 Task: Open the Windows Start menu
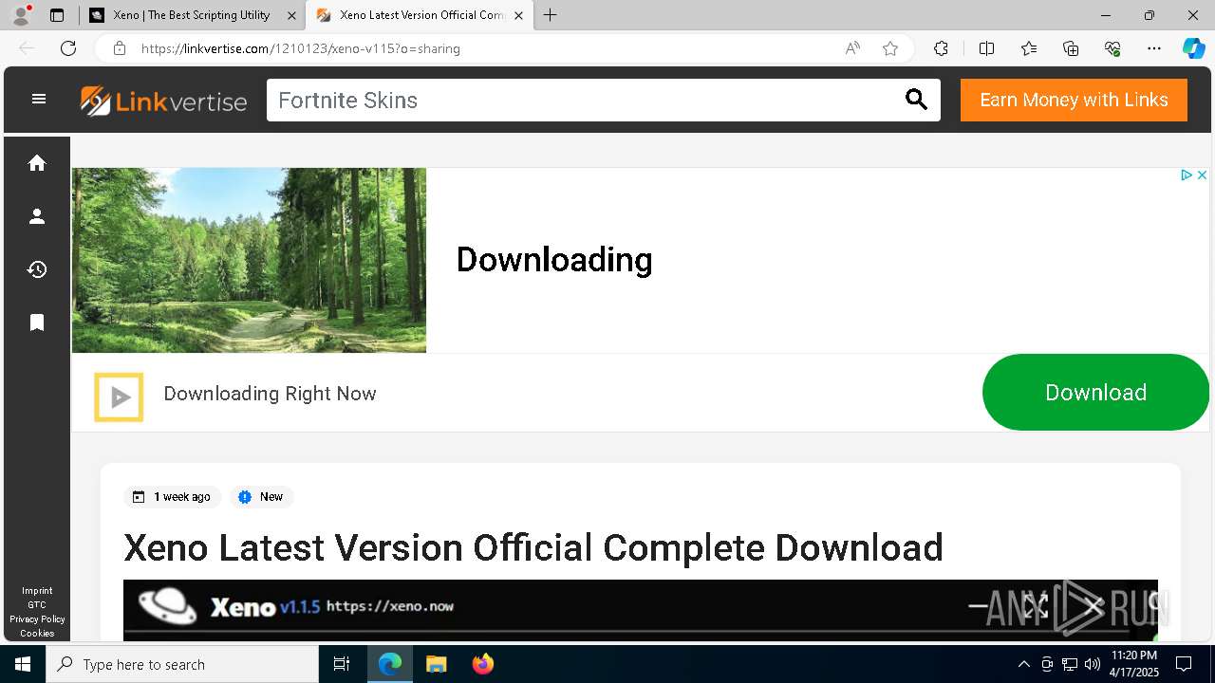pos(23,664)
